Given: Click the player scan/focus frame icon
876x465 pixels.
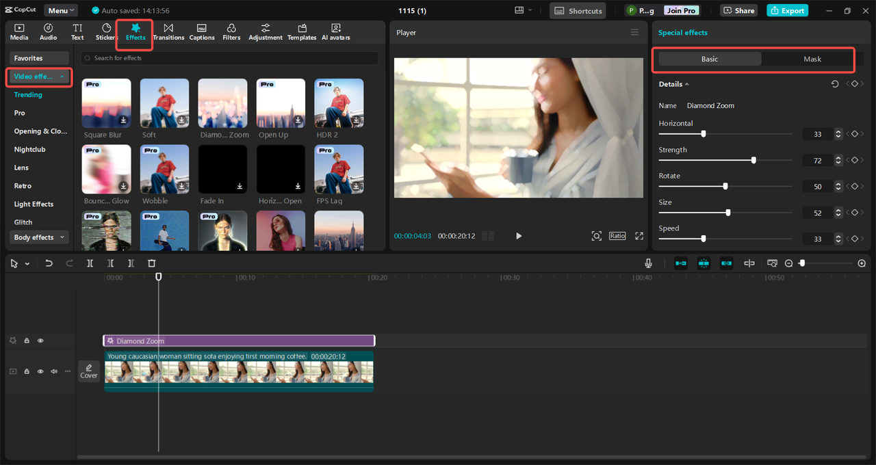Looking at the screenshot, I should (x=597, y=236).
